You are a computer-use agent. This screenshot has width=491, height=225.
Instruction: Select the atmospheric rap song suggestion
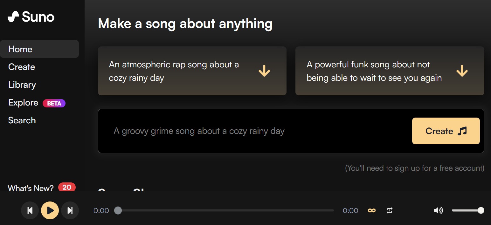click(x=192, y=71)
